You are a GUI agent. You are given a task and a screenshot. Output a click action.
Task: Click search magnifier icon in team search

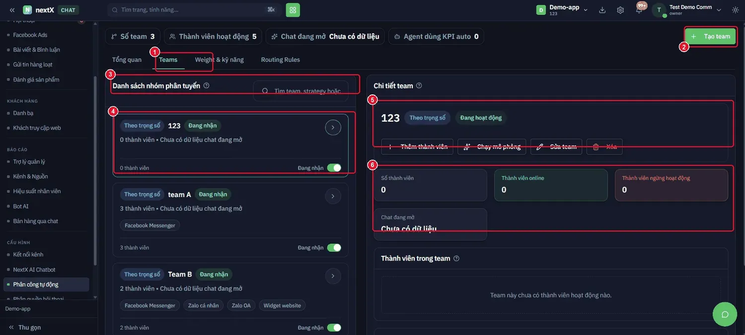pyautogui.click(x=265, y=91)
